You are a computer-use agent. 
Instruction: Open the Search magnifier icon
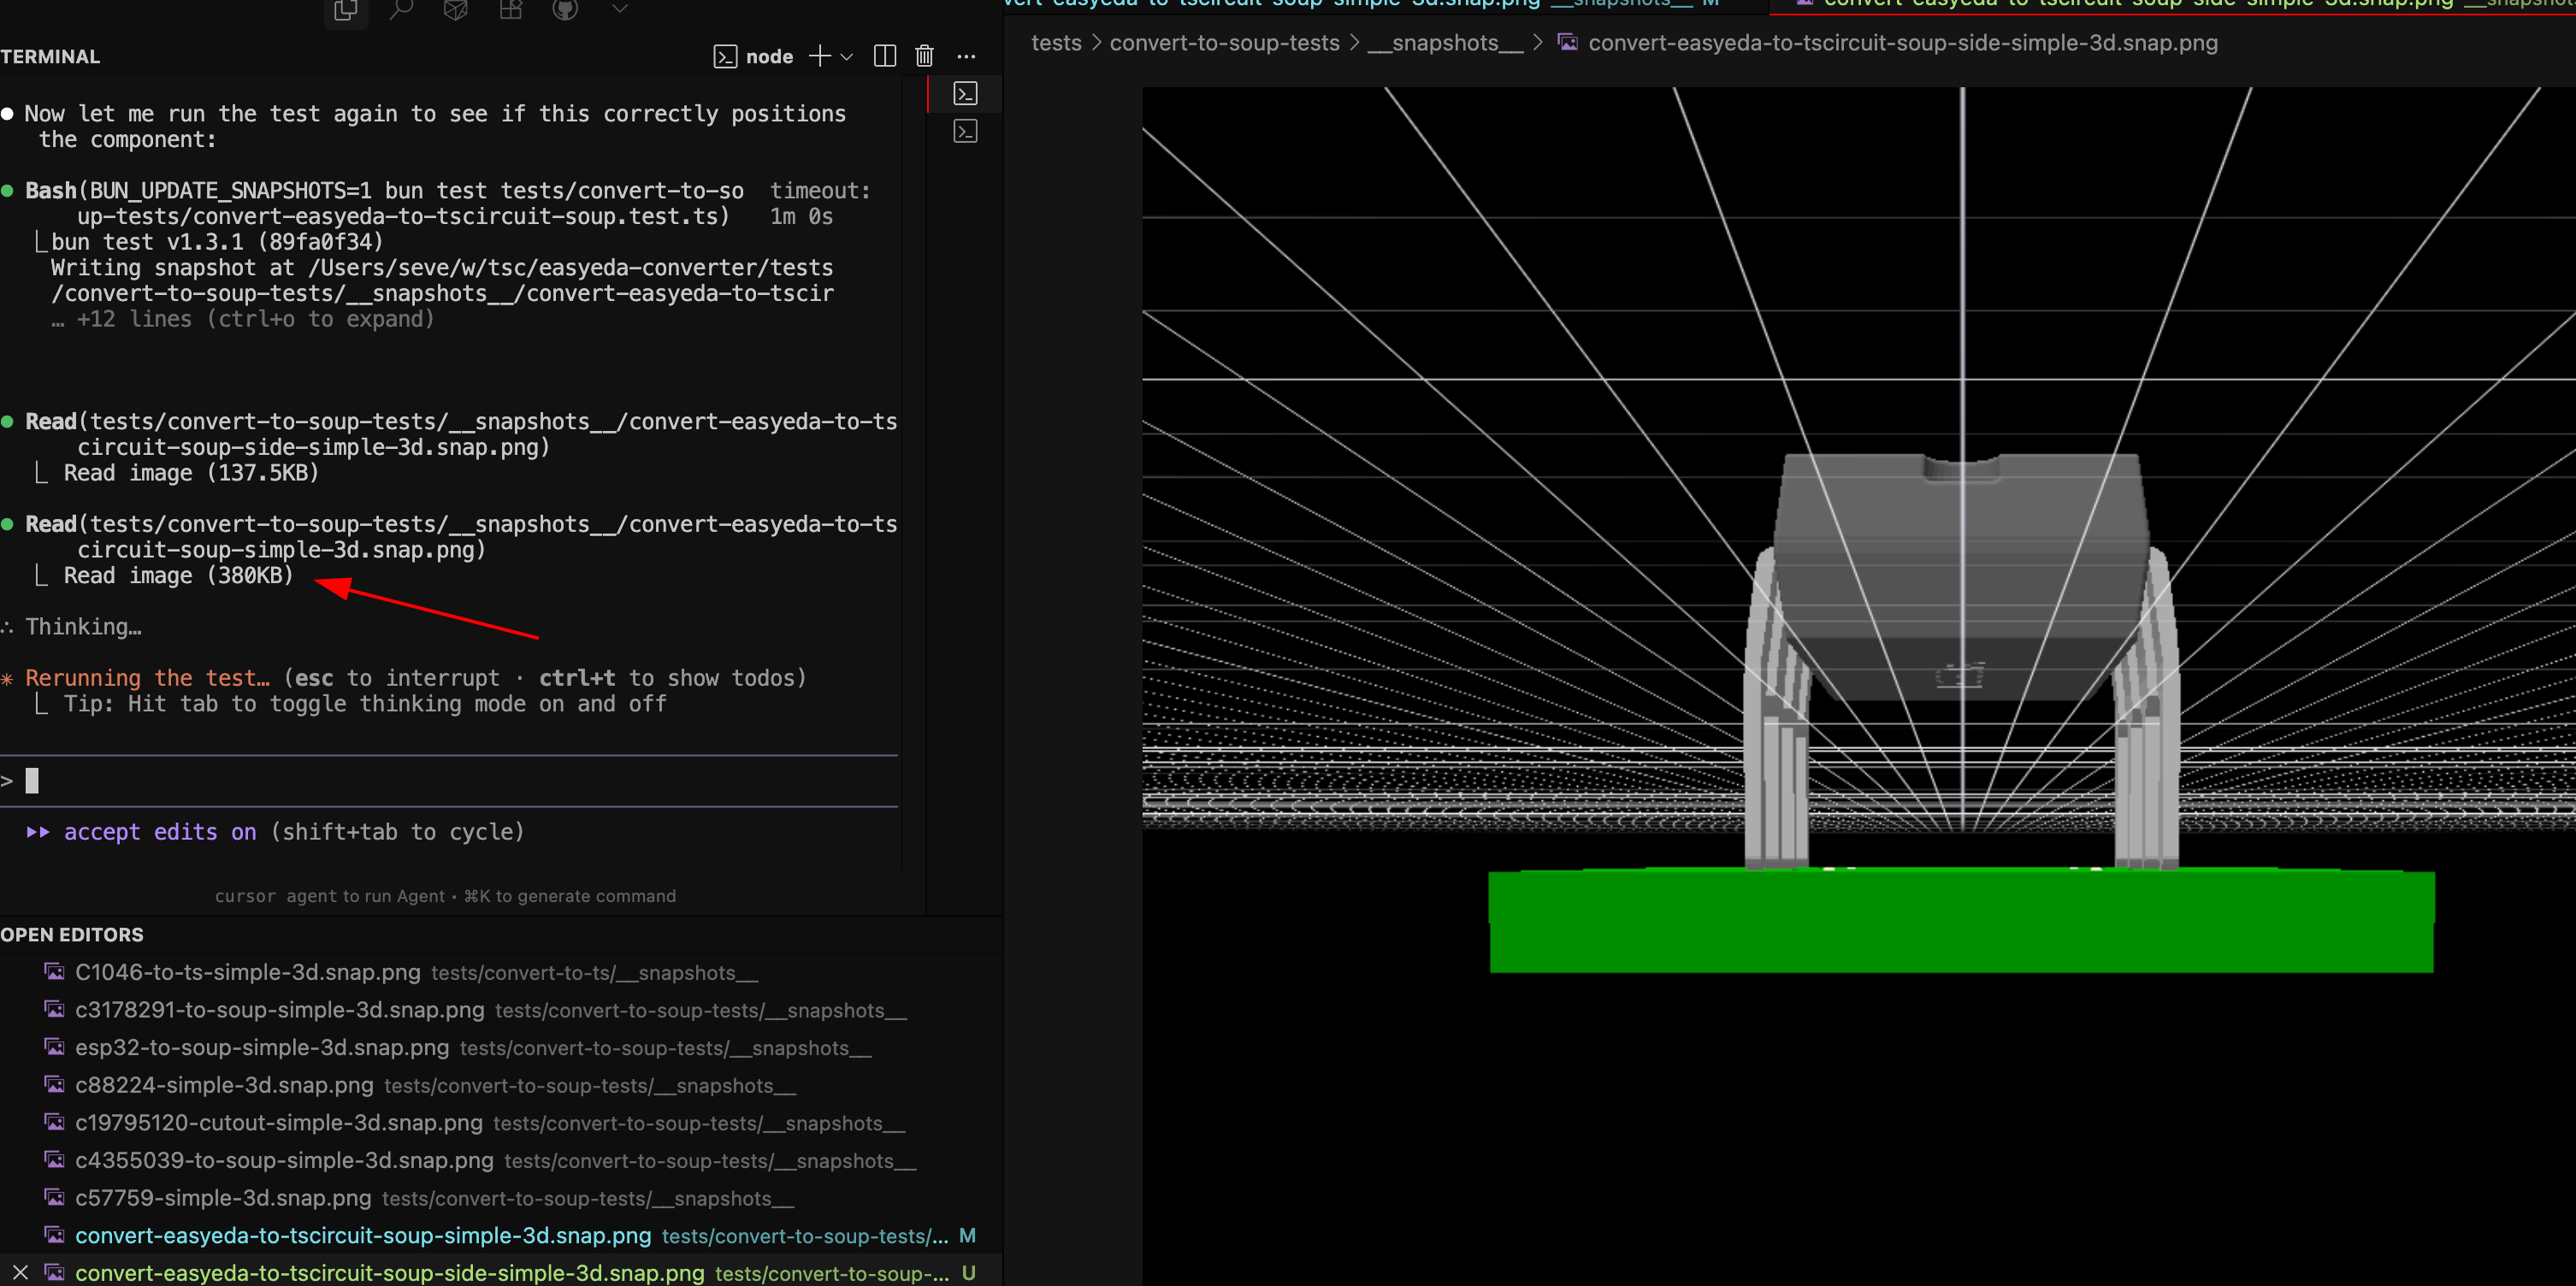pos(401,9)
